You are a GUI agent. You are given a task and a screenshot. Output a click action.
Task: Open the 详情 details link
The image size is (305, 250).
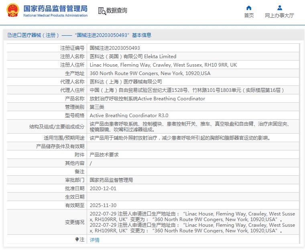tap(94, 240)
